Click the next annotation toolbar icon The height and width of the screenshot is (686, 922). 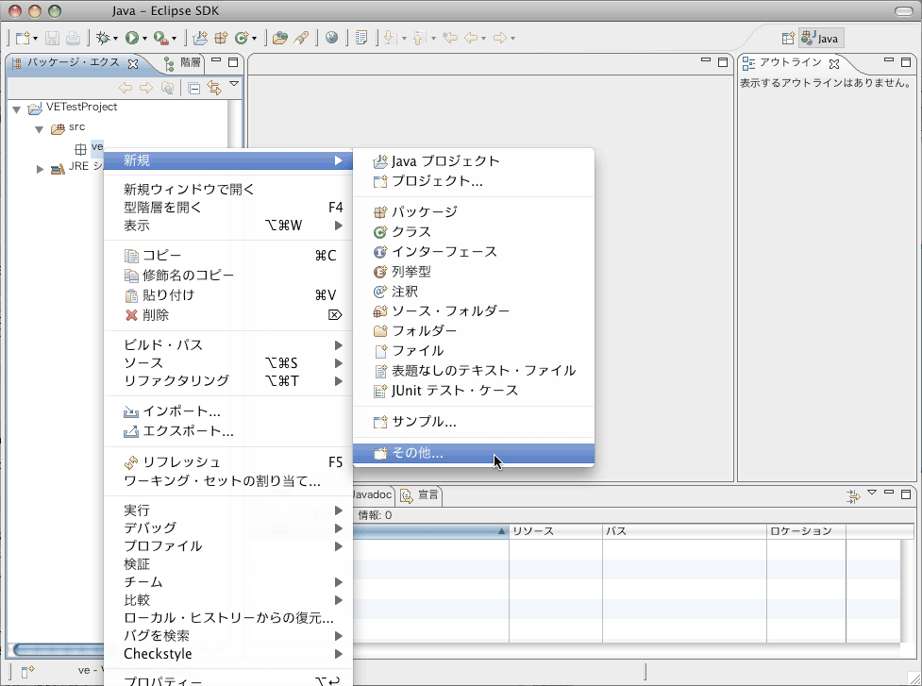point(389,38)
